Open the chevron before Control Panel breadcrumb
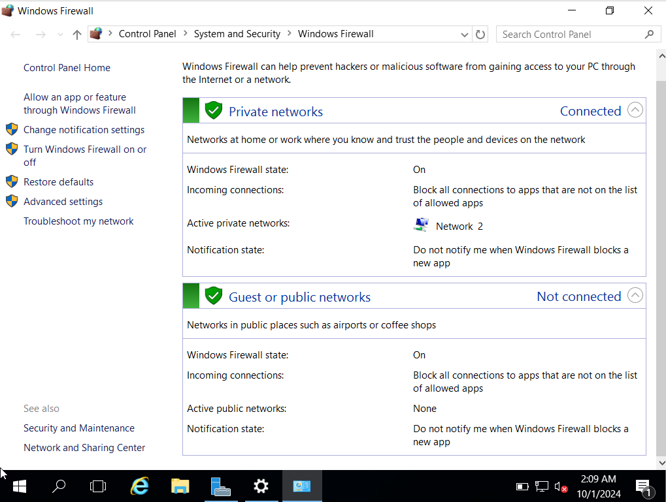The image size is (666, 502). 110,33
